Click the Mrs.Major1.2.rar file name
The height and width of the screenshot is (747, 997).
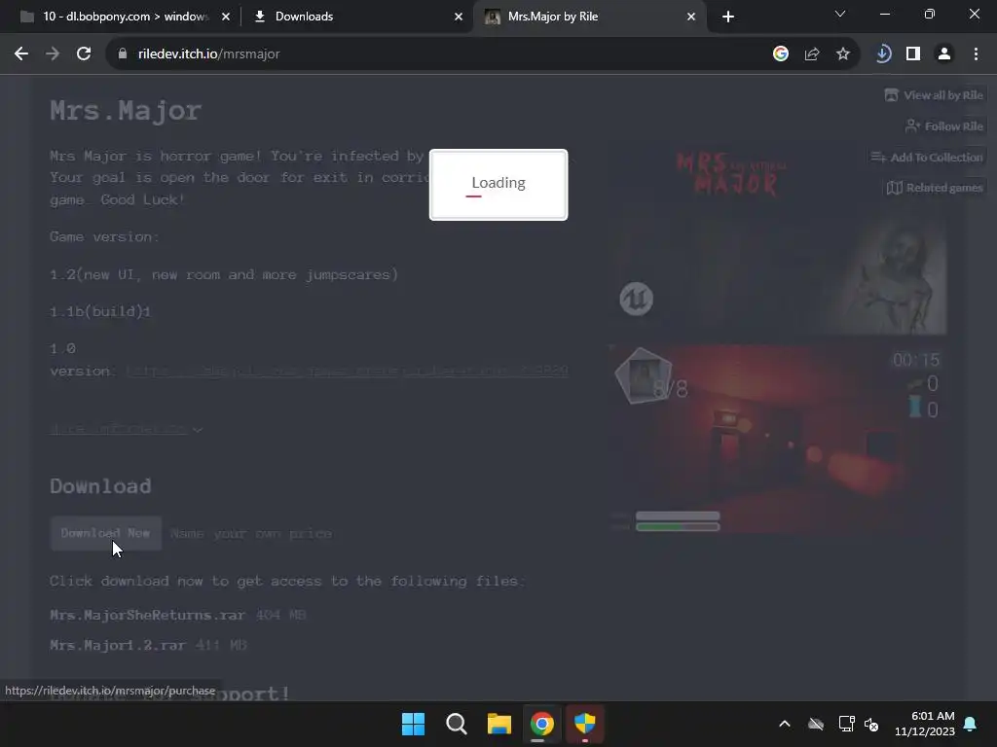118,646
